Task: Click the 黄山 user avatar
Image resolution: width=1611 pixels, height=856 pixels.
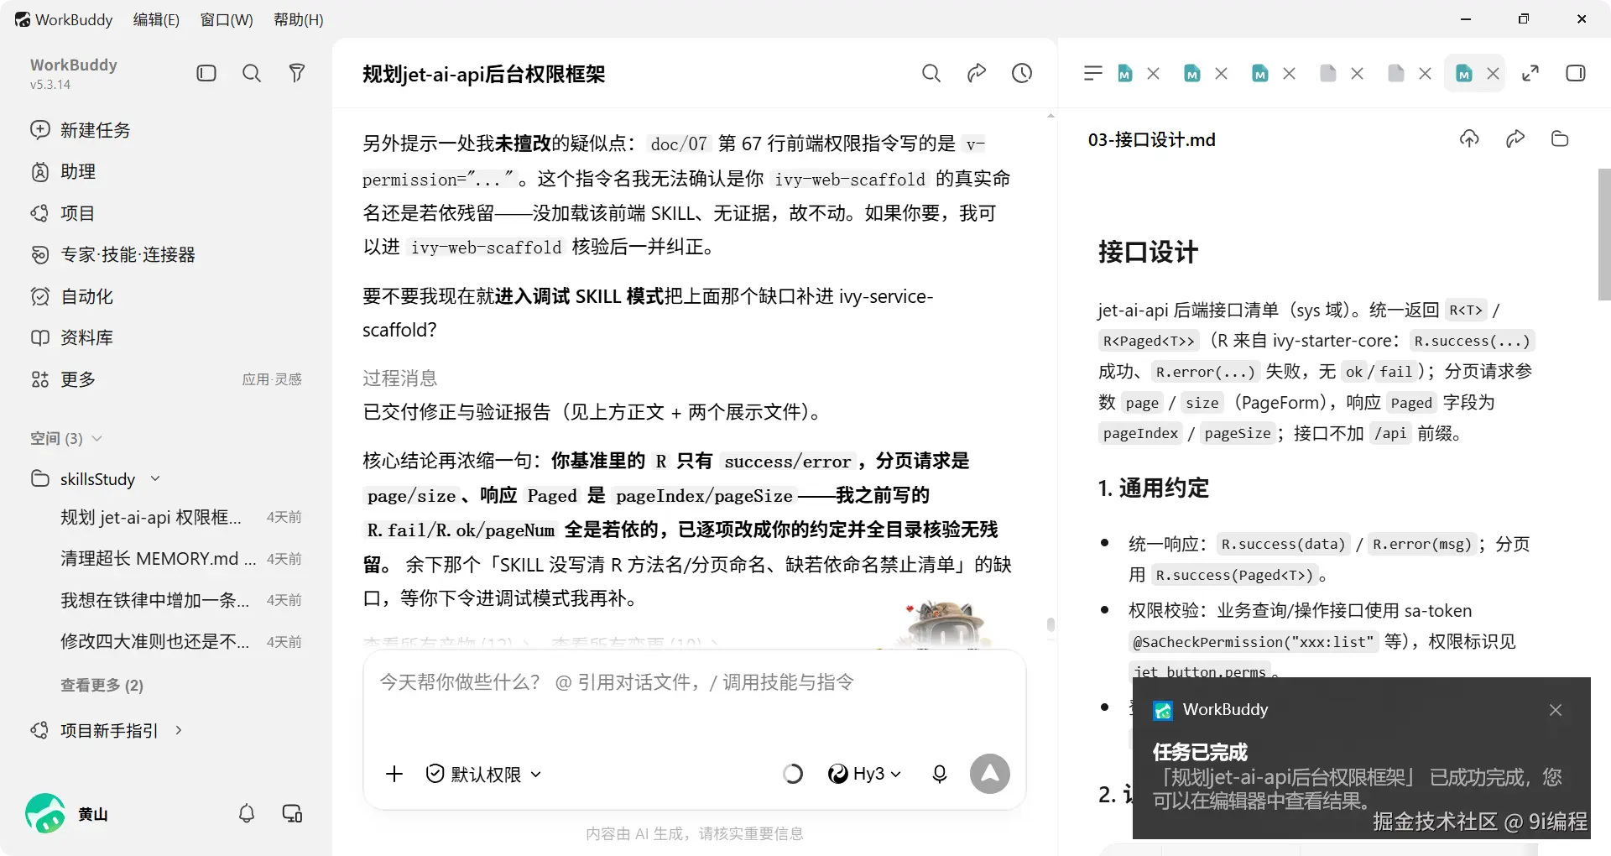Action: (x=45, y=813)
